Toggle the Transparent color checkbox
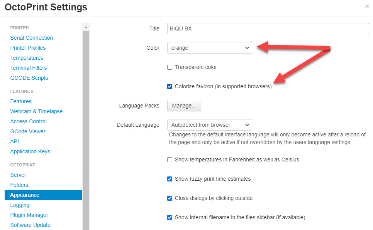The width and height of the screenshot is (373, 230). pos(170,67)
